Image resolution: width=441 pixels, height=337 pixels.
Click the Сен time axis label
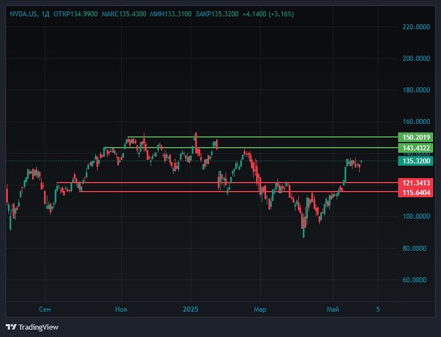(45, 309)
